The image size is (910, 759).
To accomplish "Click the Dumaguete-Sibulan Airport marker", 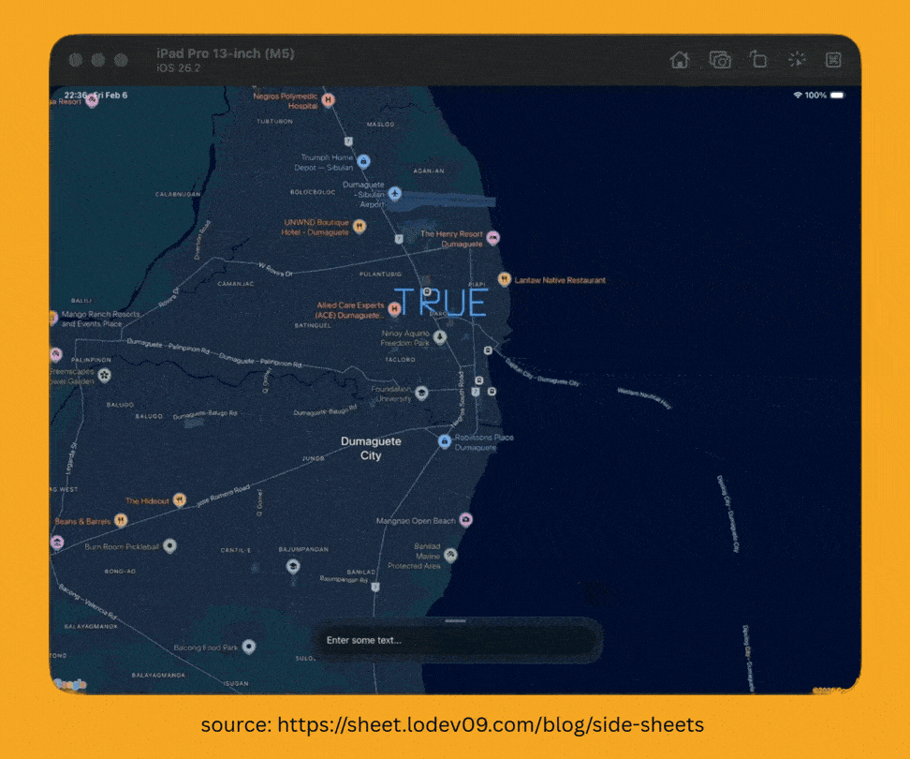I will (395, 193).
